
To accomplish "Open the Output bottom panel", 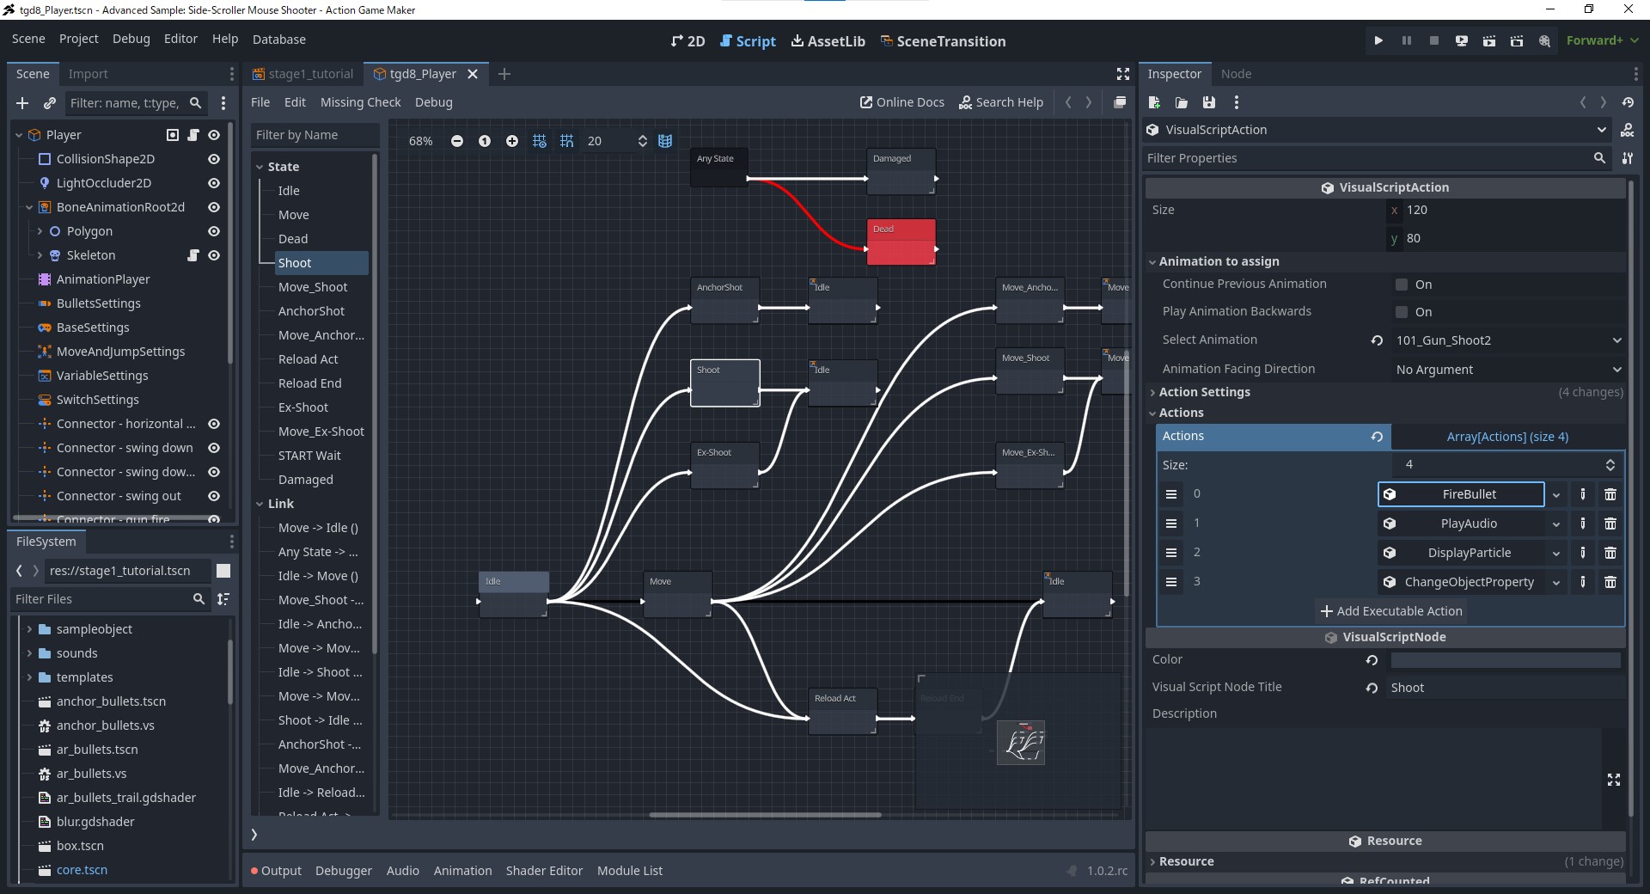I will 276,871.
